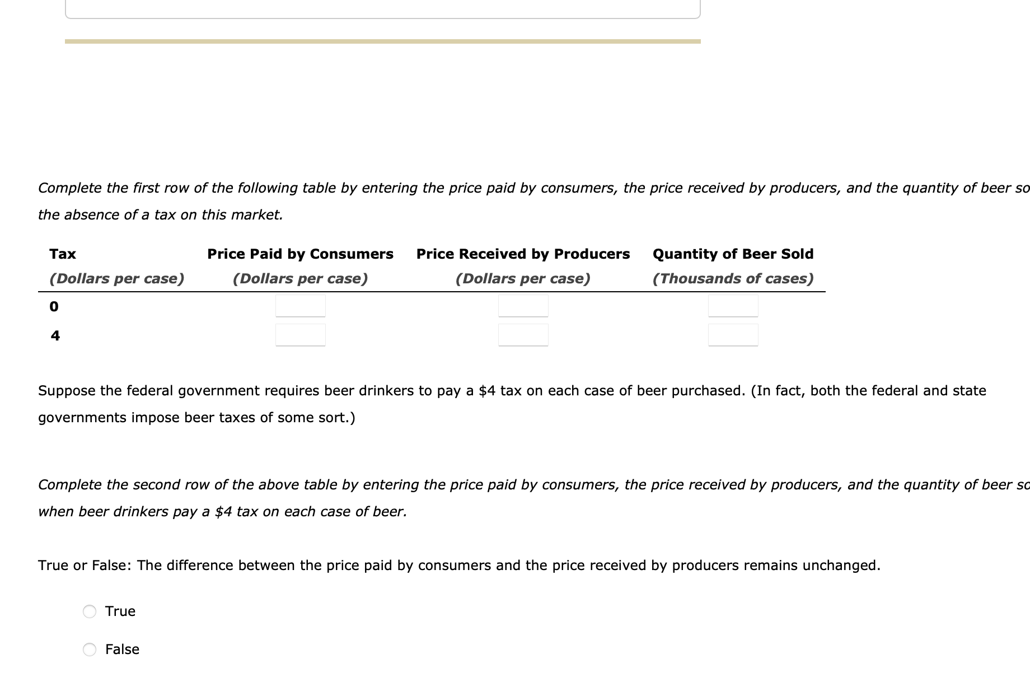Image resolution: width=1030 pixels, height=691 pixels.
Task: Click Price Paid by Consumers field for tax 4
Action: [x=300, y=335]
